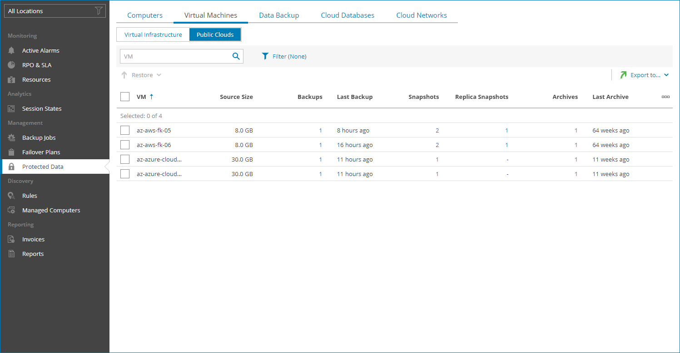Image resolution: width=680 pixels, height=353 pixels.
Task: Click the Session States icon
Action: coord(12,108)
